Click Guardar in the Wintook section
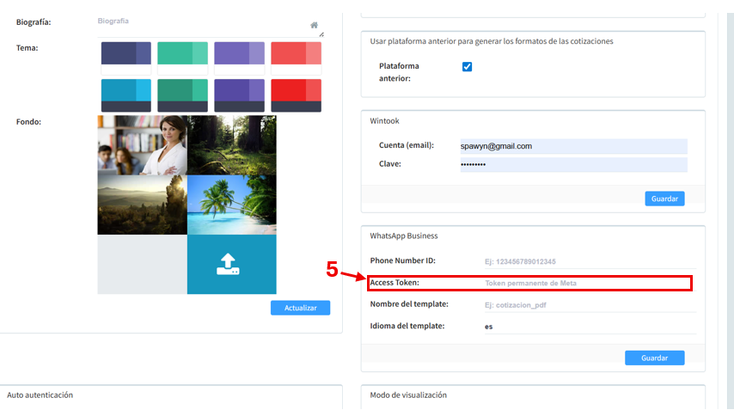This screenshot has height=410, width=734. point(664,199)
